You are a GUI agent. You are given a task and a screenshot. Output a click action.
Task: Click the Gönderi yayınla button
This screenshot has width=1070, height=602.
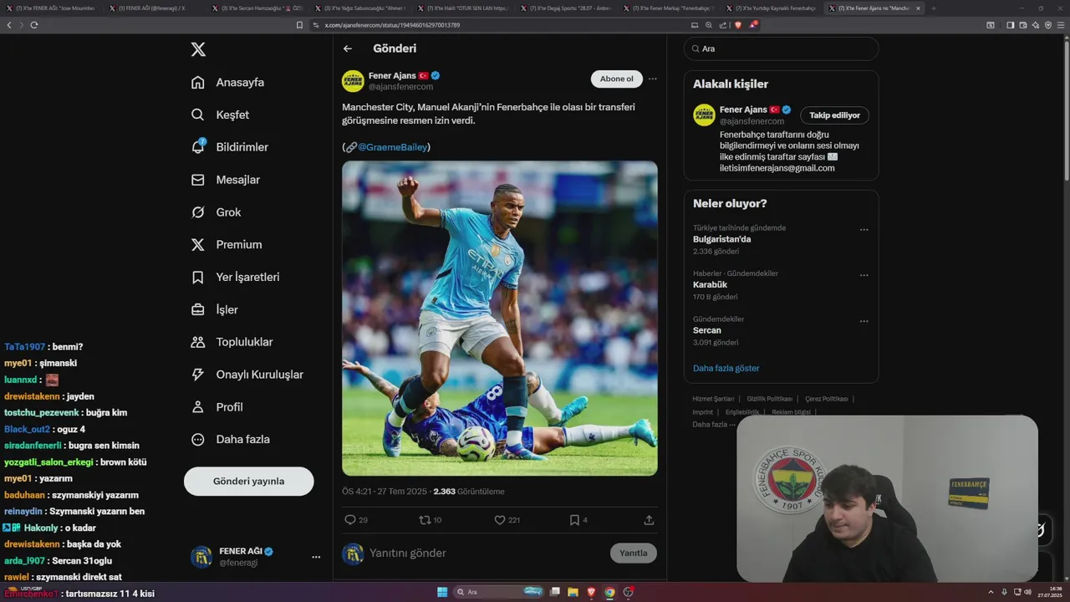tap(249, 482)
